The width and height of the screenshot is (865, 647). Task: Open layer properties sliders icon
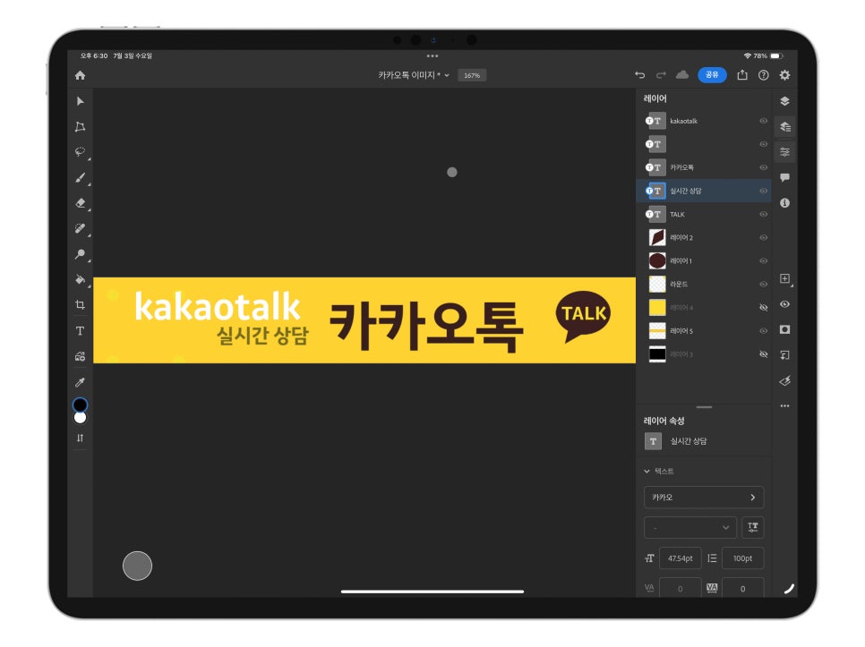click(785, 151)
